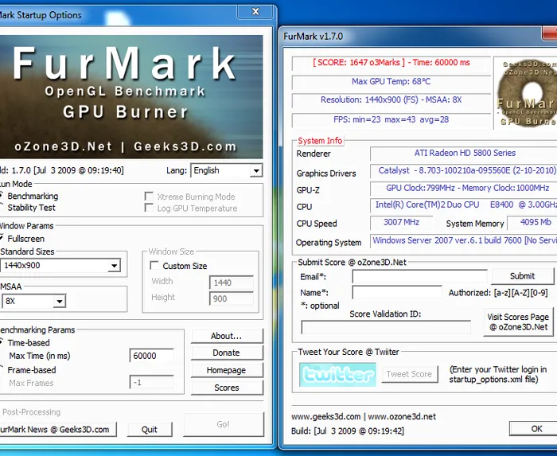Click the Donate button
Screen dimensions: 557x456
(227, 353)
